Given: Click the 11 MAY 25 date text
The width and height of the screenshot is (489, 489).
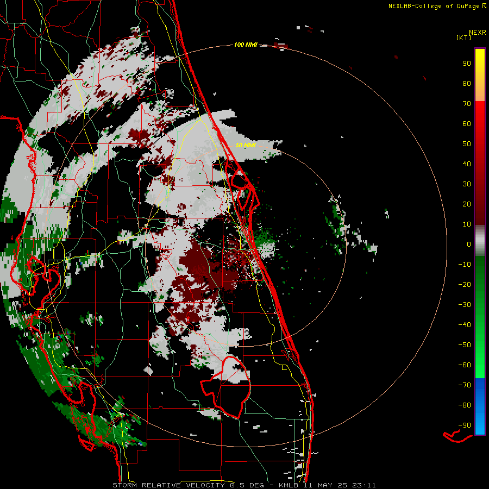Looking at the screenshot, I should (x=326, y=485).
